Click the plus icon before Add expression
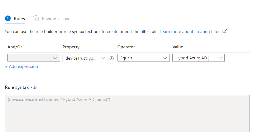 click(x=6, y=67)
